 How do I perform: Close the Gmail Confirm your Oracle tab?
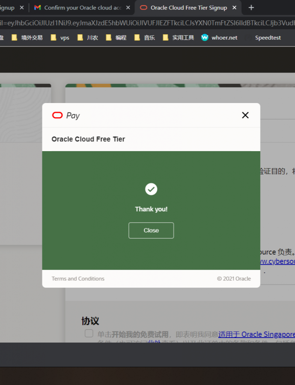click(x=128, y=8)
